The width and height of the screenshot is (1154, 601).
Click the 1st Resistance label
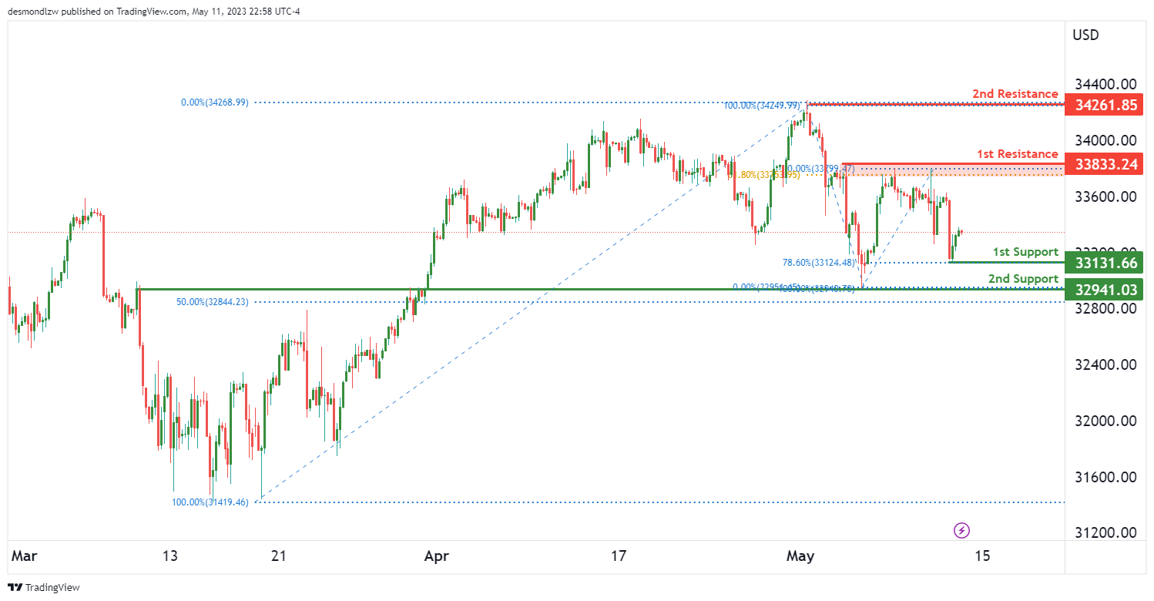1017,154
